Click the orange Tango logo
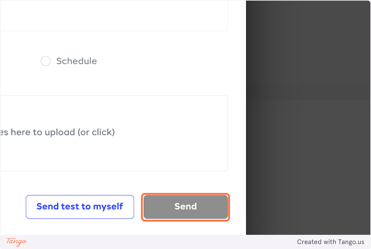The height and width of the screenshot is (249, 371). (x=16, y=242)
